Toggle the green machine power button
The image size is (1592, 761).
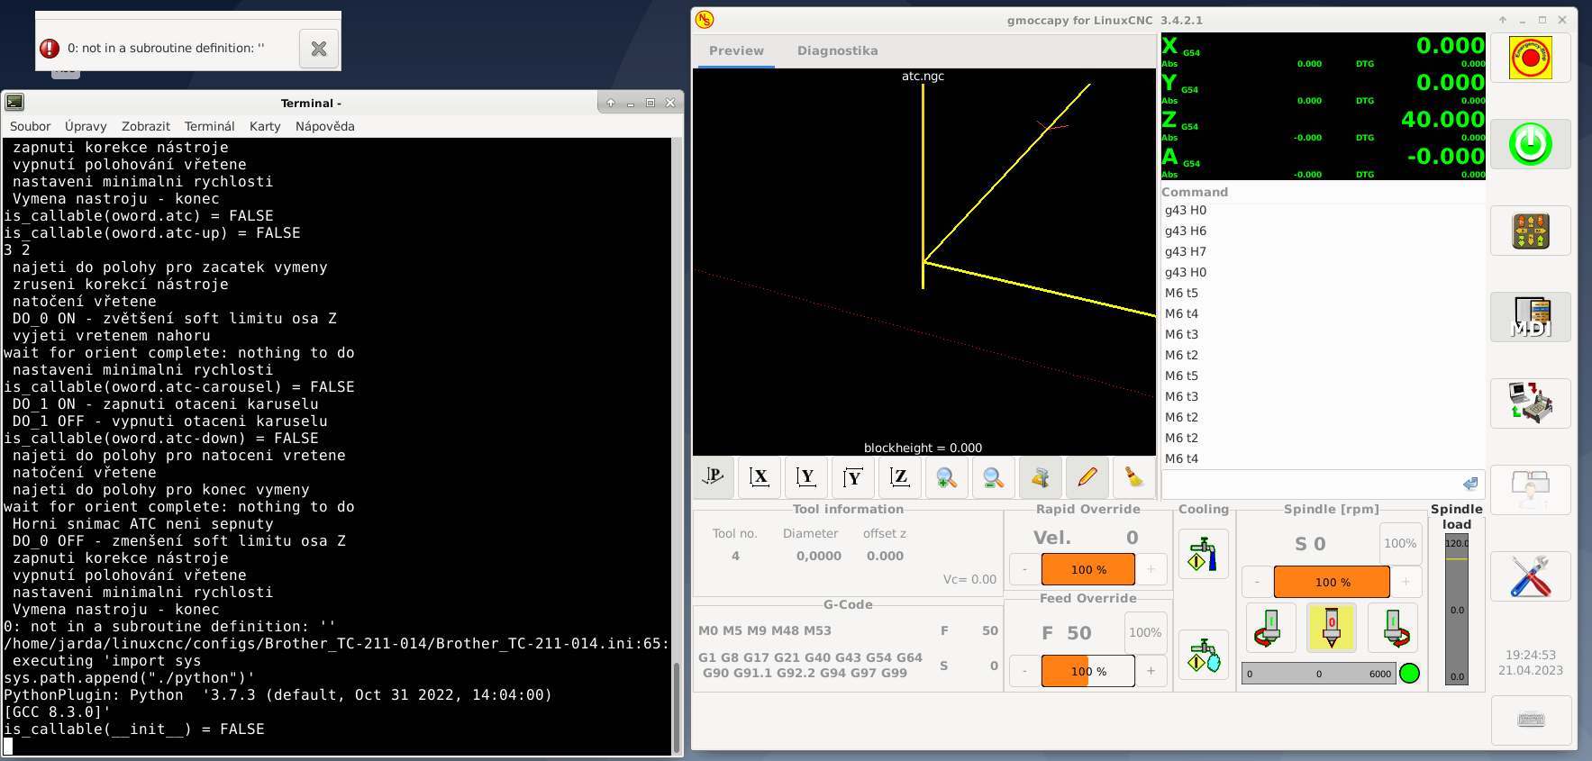pyautogui.click(x=1530, y=144)
